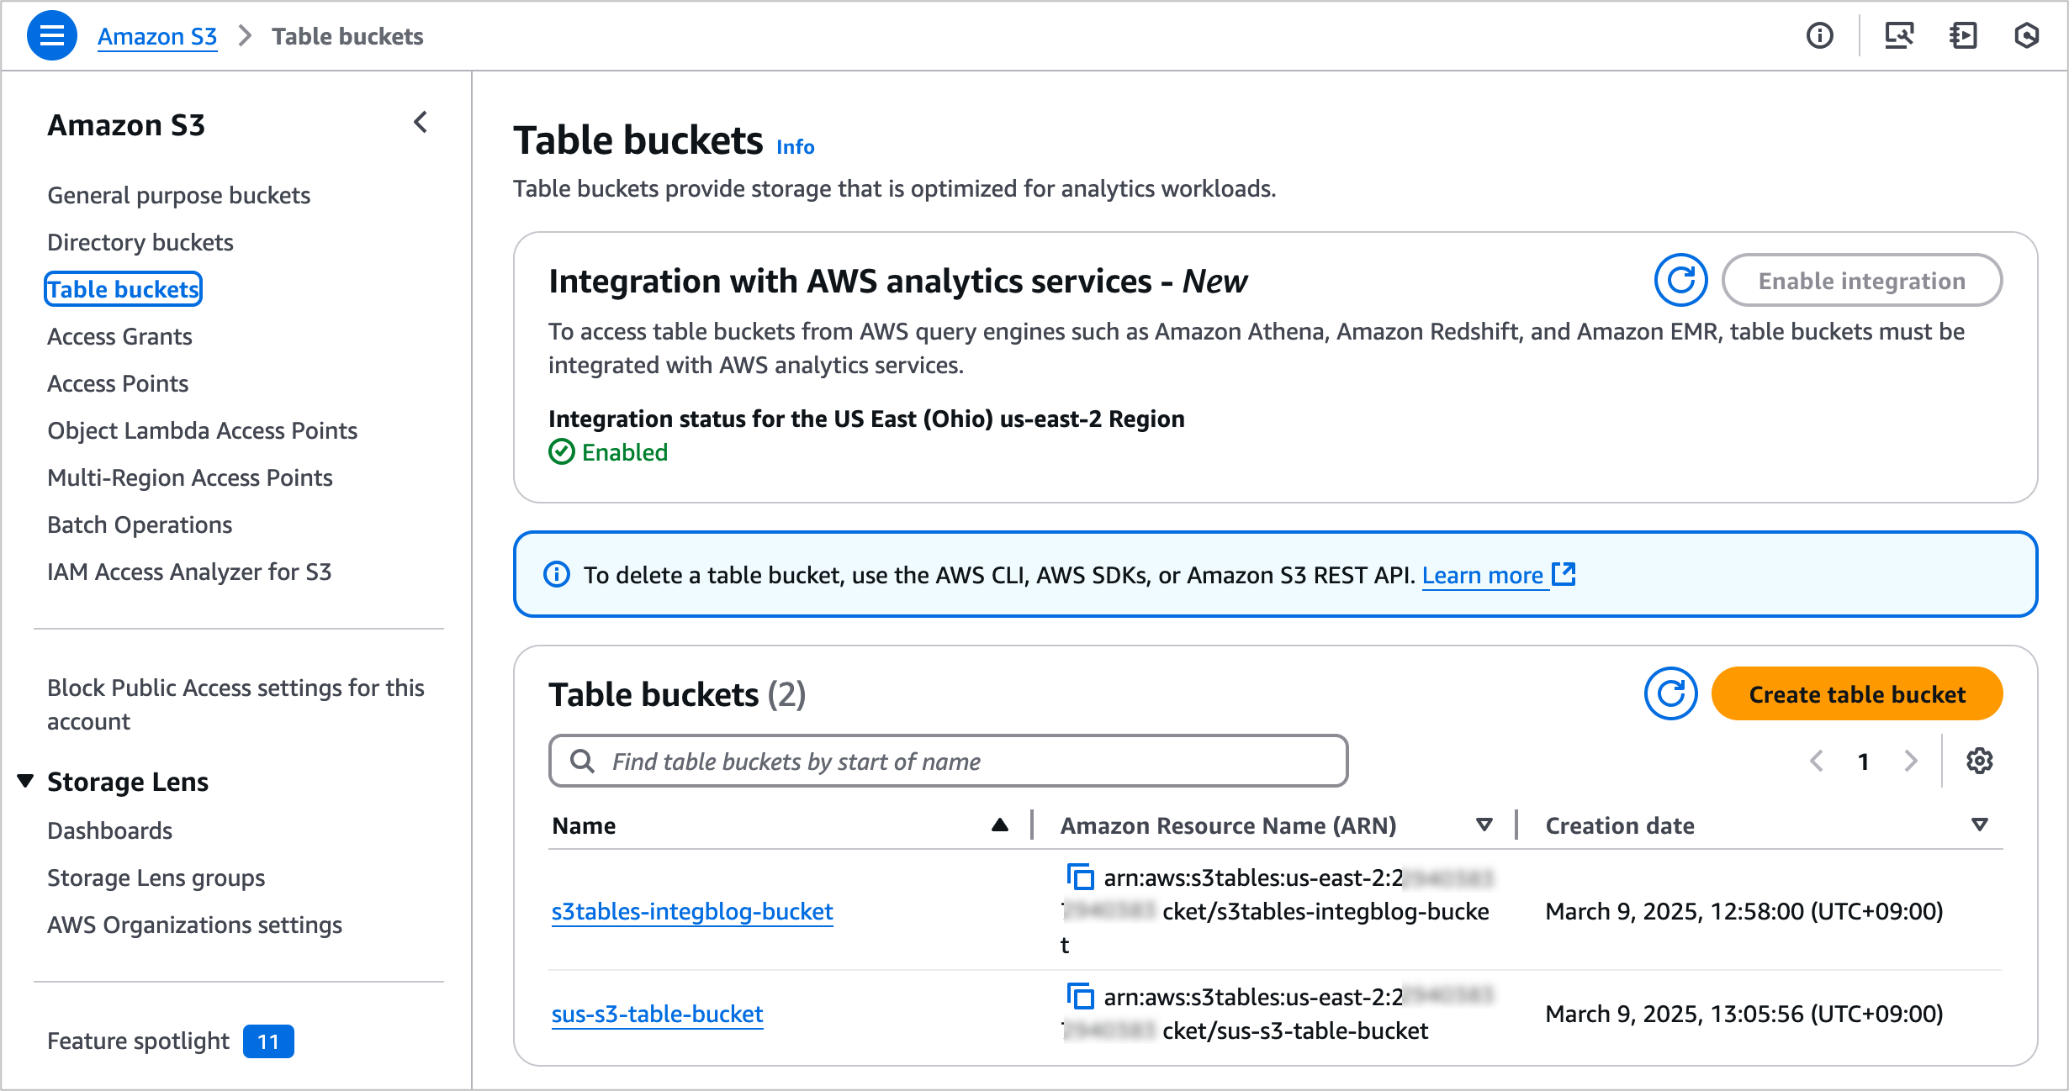
Task: Select Directory buckets in the sidebar
Action: tap(140, 242)
